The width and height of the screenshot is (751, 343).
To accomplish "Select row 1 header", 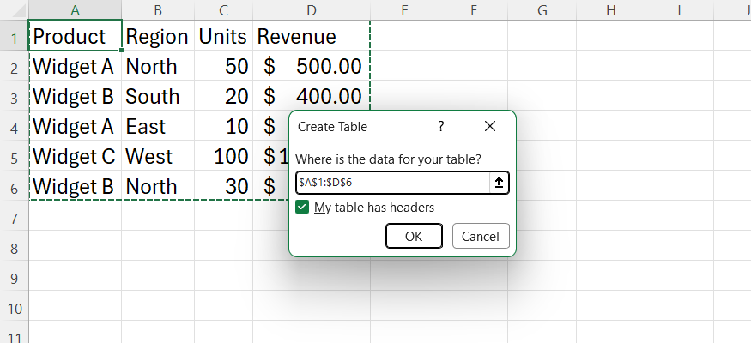I will (x=15, y=37).
